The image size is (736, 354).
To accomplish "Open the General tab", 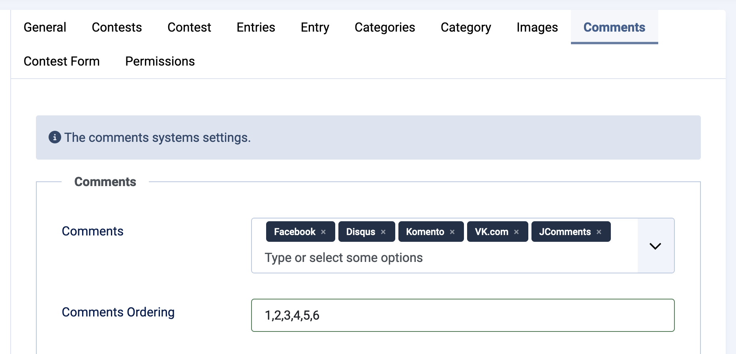I will coord(45,27).
